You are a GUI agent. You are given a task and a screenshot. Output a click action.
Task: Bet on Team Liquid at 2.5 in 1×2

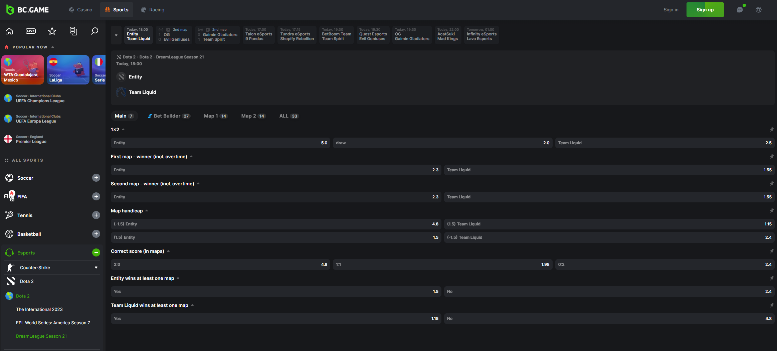tap(665, 143)
